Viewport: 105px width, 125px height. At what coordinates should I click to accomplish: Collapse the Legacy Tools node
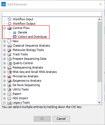tap(4, 103)
